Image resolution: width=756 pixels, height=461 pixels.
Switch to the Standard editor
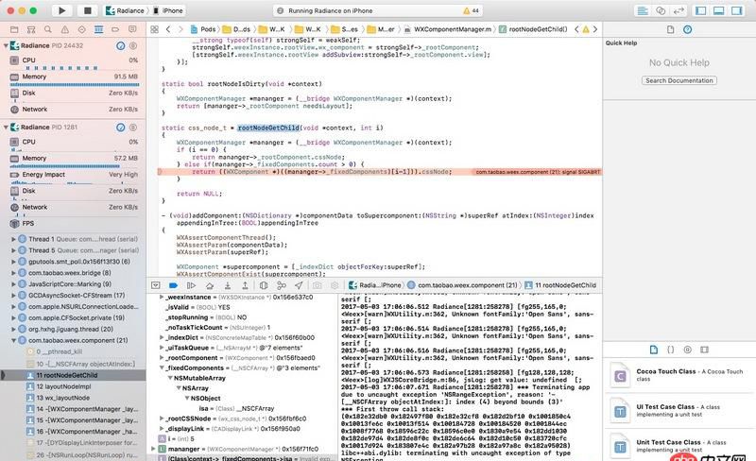[x=643, y=10]
